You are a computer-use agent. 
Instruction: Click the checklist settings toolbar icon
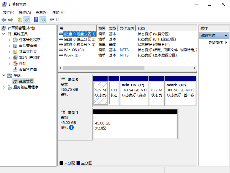click(x=59, y=20)
